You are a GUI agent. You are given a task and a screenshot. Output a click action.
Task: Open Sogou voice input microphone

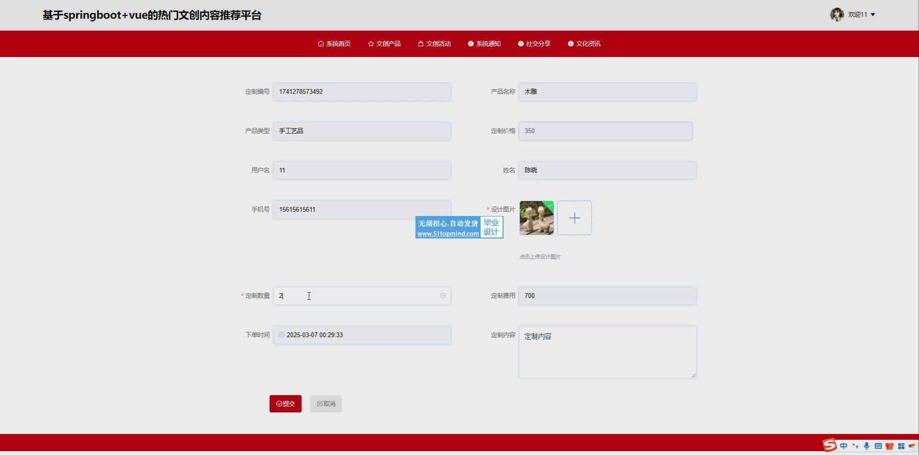tap(866, 446)
